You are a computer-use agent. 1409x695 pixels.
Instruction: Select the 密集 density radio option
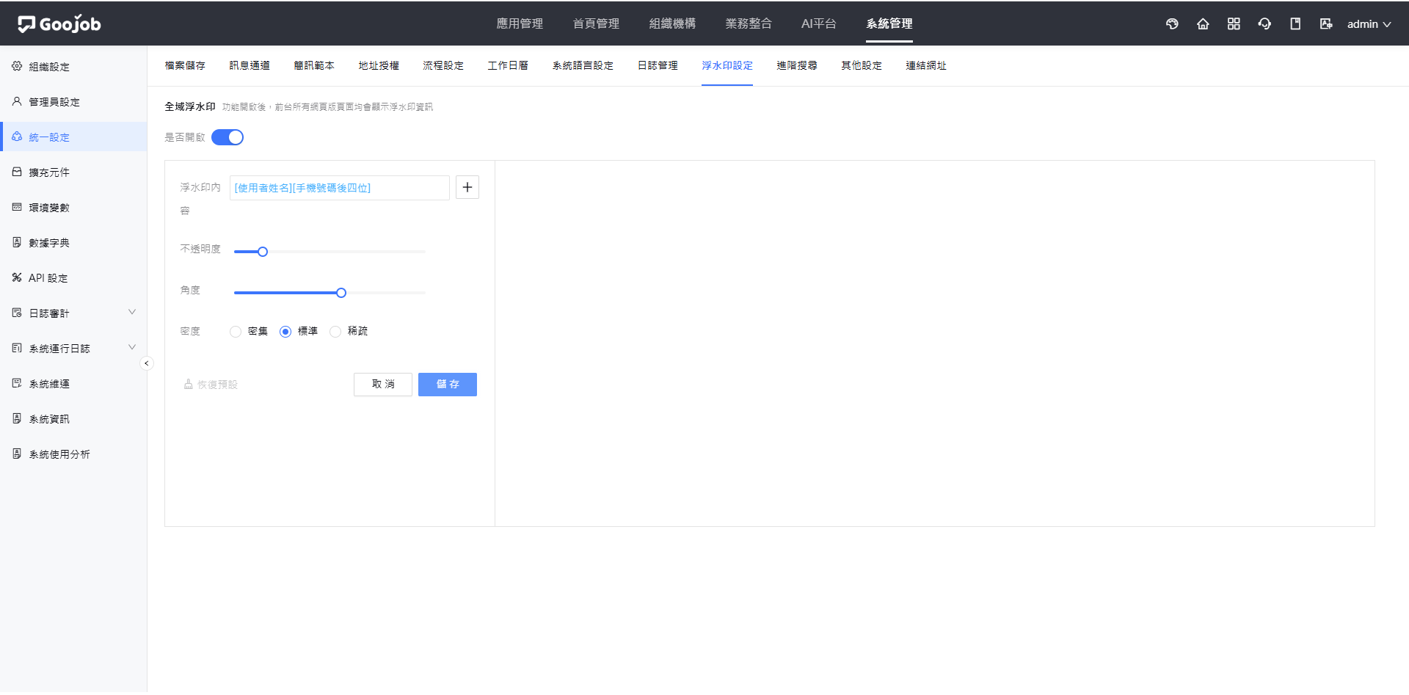(236, 332)
